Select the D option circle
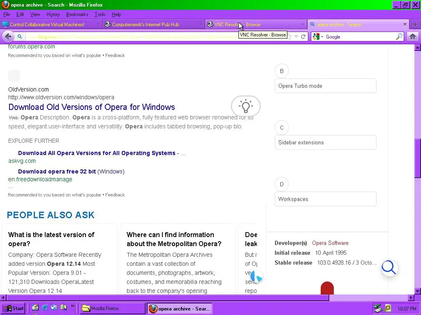This screenshot has height=315, width=421. click(x=282, y=184)
